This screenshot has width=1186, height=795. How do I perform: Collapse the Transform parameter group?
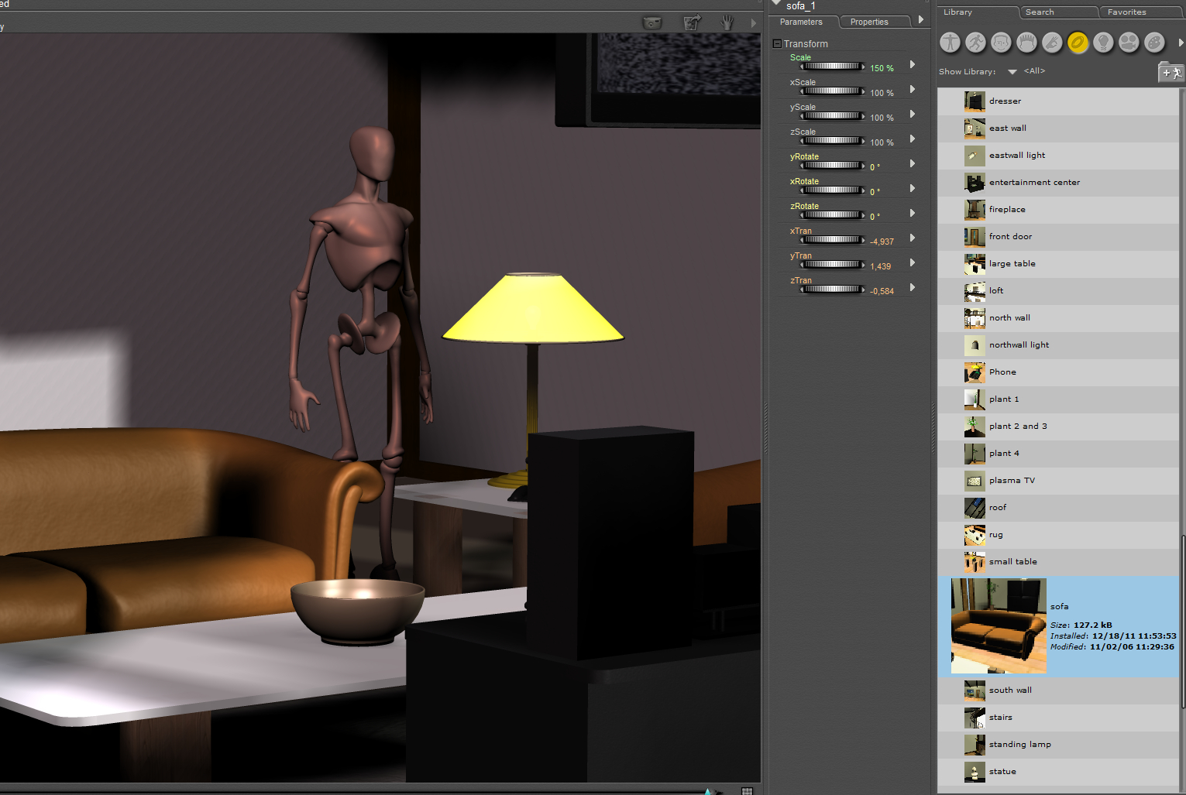(x=777, y=44)
